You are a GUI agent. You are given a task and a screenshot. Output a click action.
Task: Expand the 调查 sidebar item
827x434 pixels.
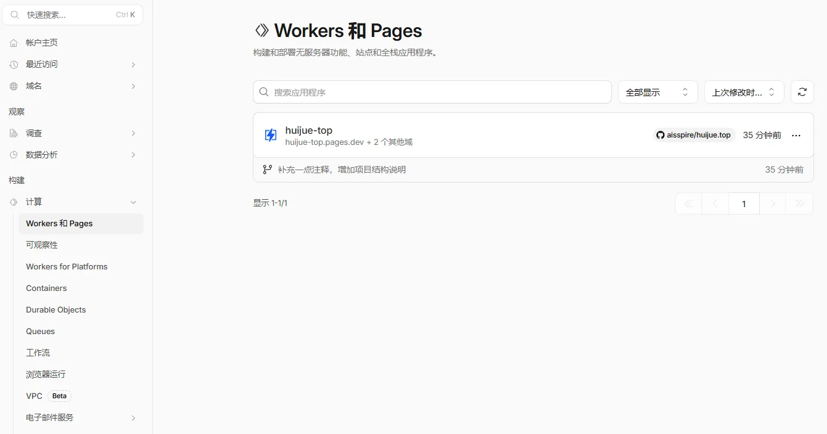point(72,133)
